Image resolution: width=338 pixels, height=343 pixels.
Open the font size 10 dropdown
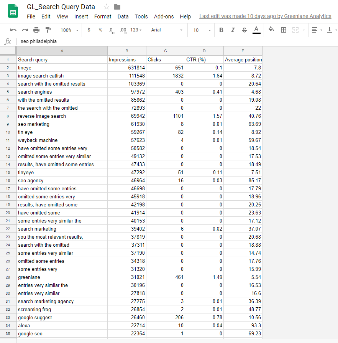point(202,30)
